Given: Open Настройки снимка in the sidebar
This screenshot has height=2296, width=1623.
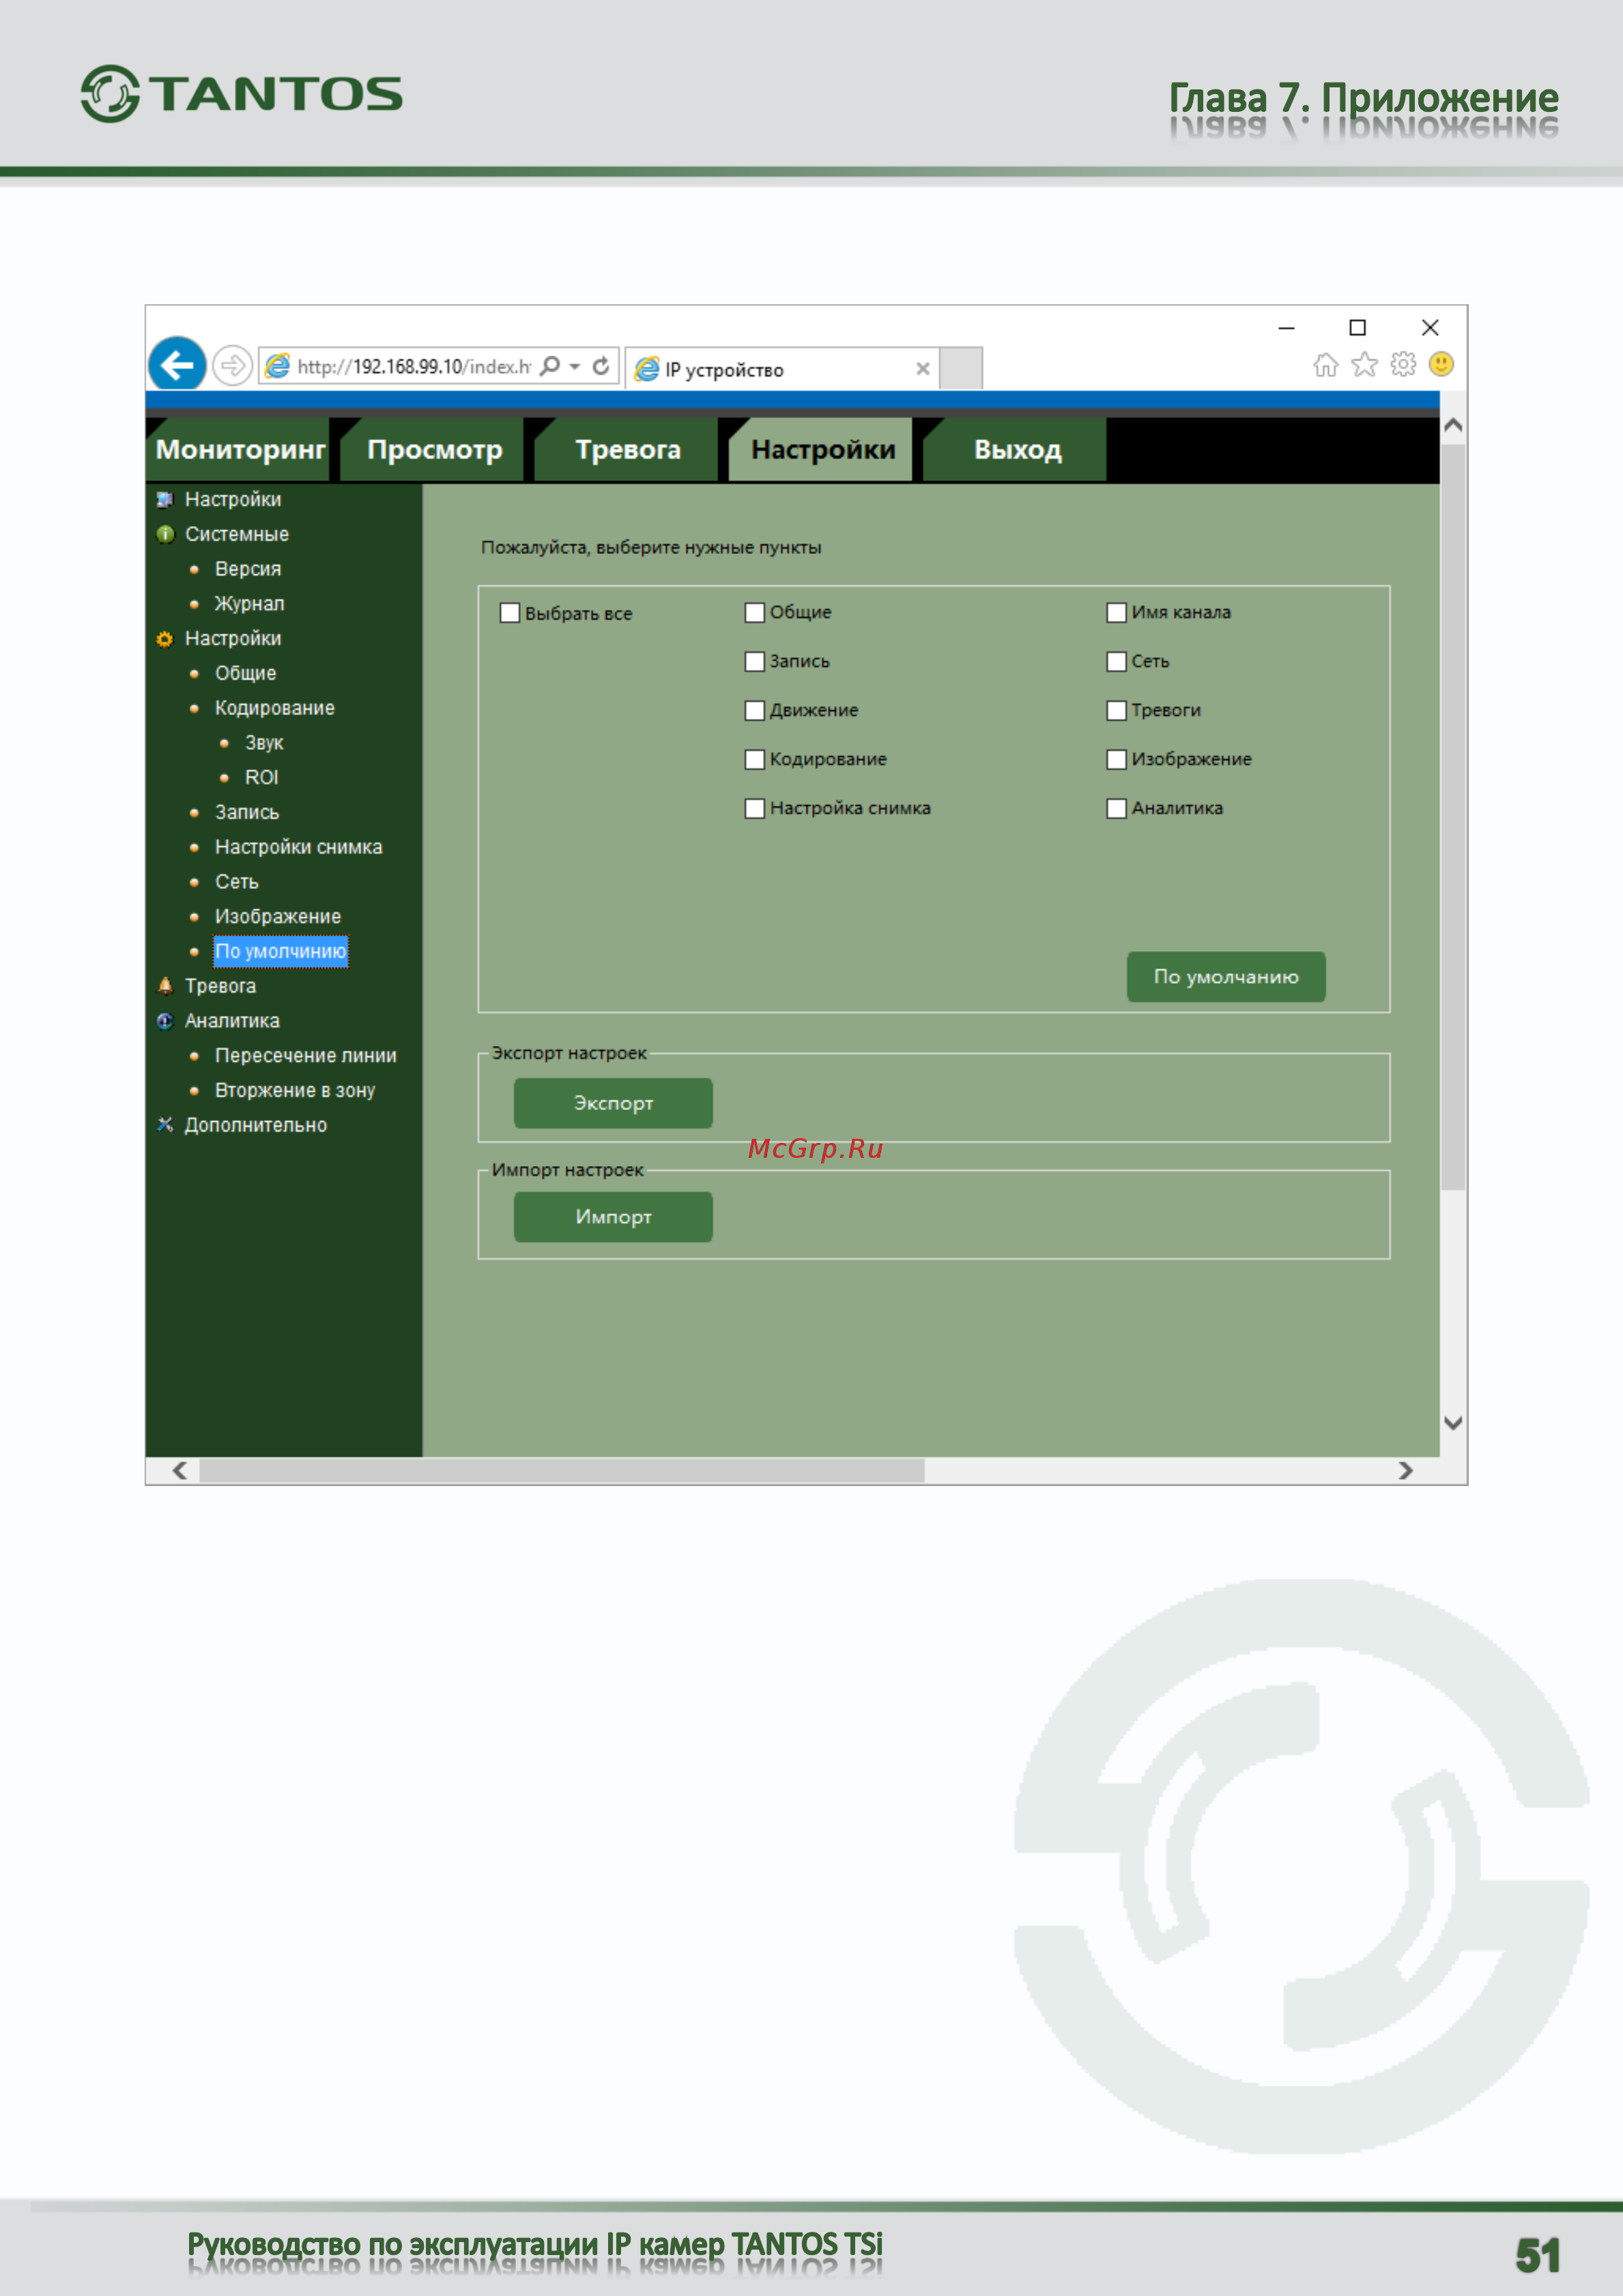Looking at the screenshot, I should point(298,847).
